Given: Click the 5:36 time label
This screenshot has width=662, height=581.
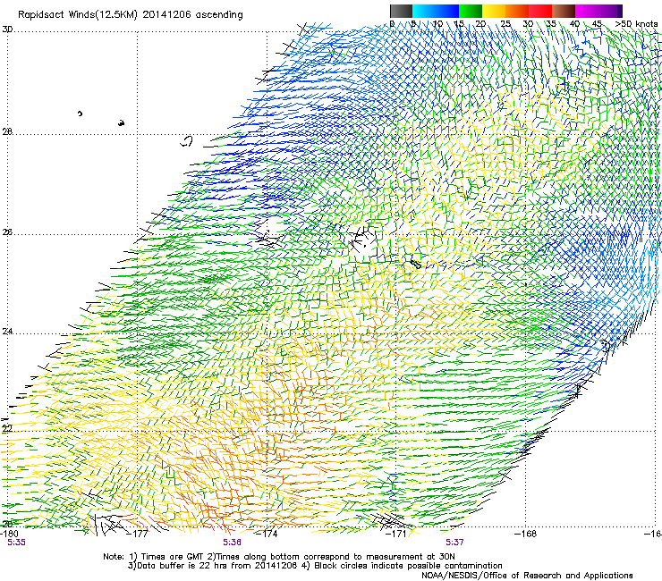Looking at the screenshot, I should pyautogui.click(x=233, y=543).
